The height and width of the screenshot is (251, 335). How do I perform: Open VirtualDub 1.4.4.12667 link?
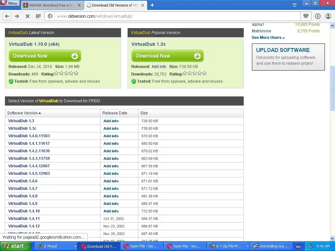coord(29,166)
